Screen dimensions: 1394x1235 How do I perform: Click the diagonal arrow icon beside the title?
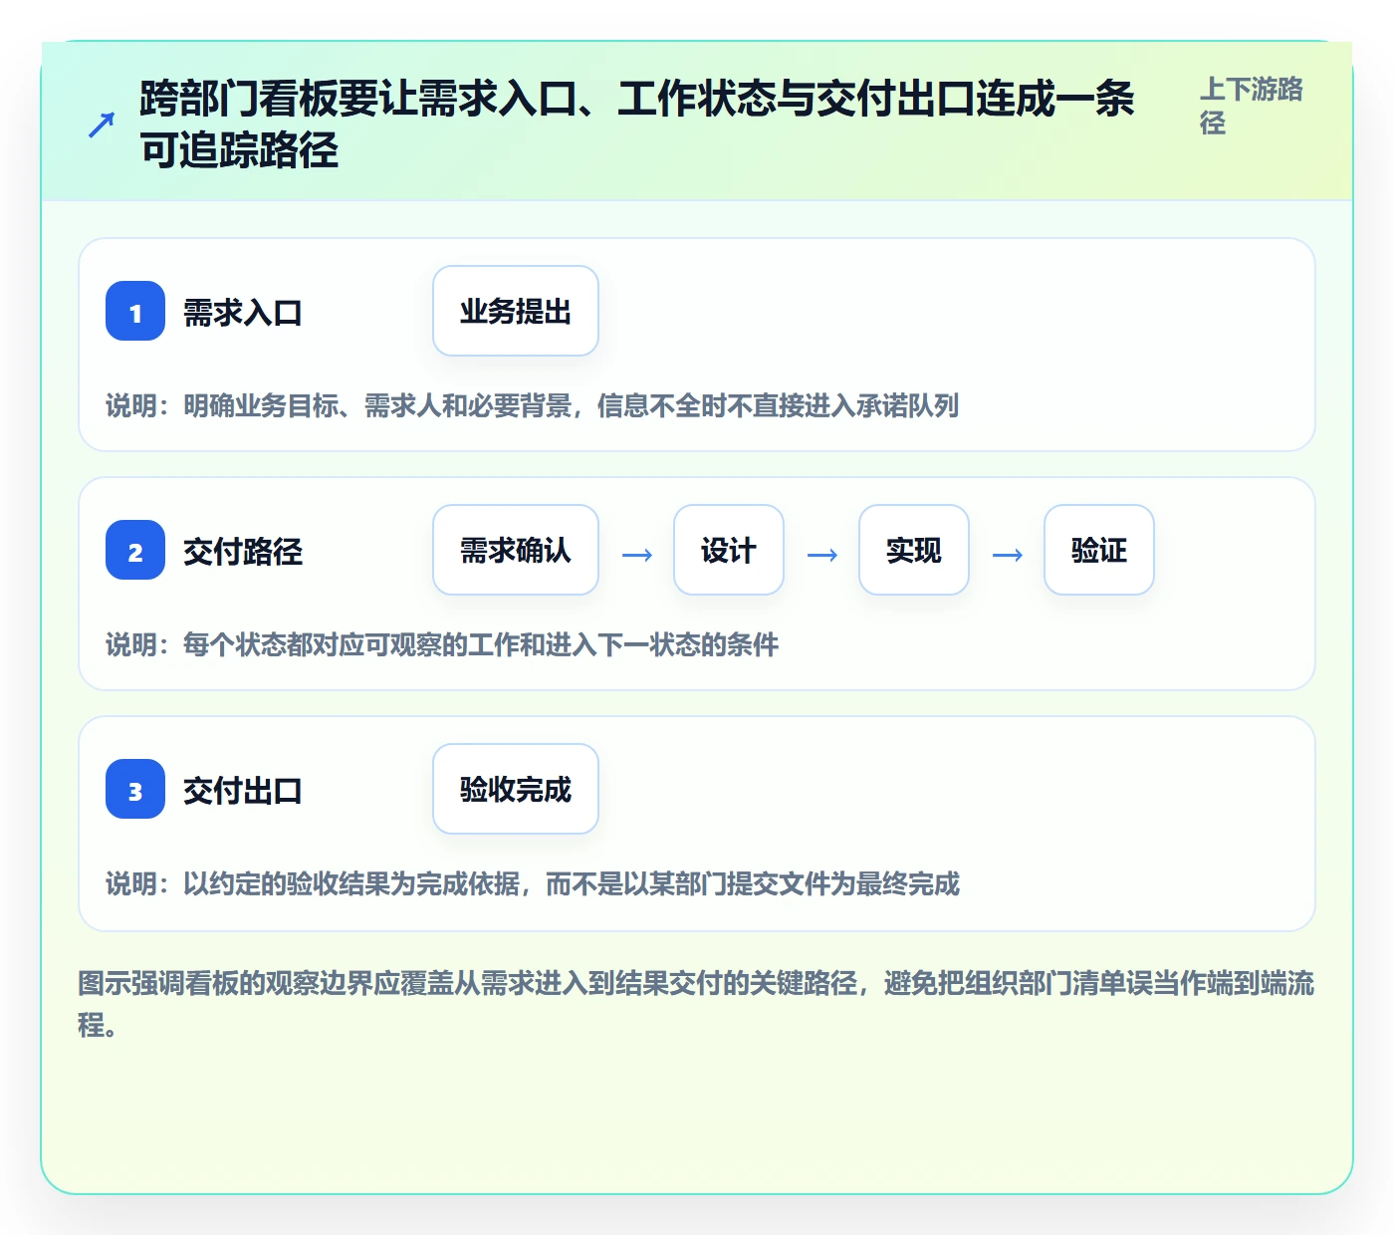(102, 124)
